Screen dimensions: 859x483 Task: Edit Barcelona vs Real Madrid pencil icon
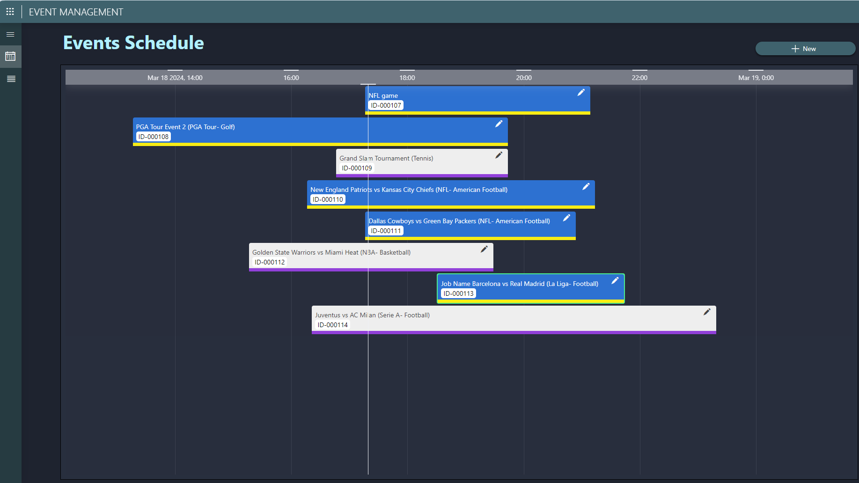pos(615,281)
